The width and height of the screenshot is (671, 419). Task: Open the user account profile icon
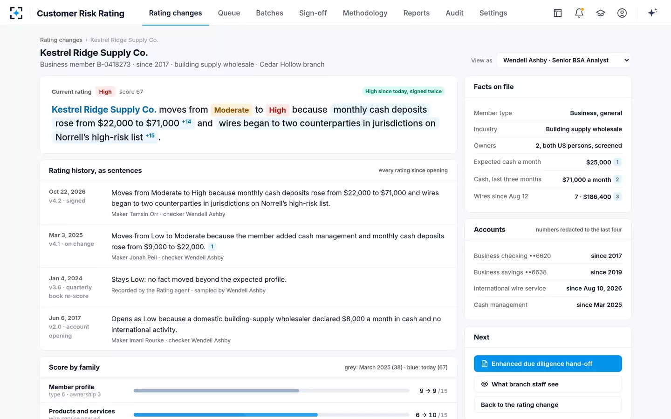pyautogui.click(x=622, y=13)
